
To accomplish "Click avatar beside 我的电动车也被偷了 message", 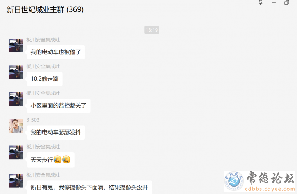I will point(16,45).
